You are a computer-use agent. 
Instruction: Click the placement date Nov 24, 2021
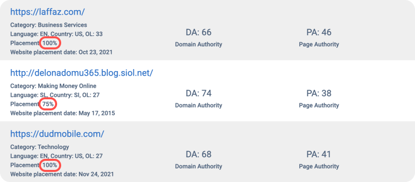point(97,174)
